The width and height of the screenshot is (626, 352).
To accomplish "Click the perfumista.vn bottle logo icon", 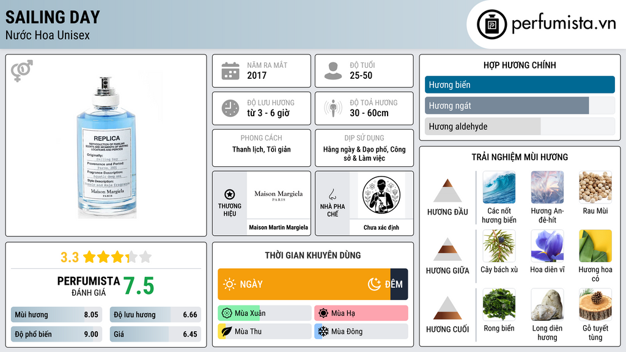I will (492, 24).
